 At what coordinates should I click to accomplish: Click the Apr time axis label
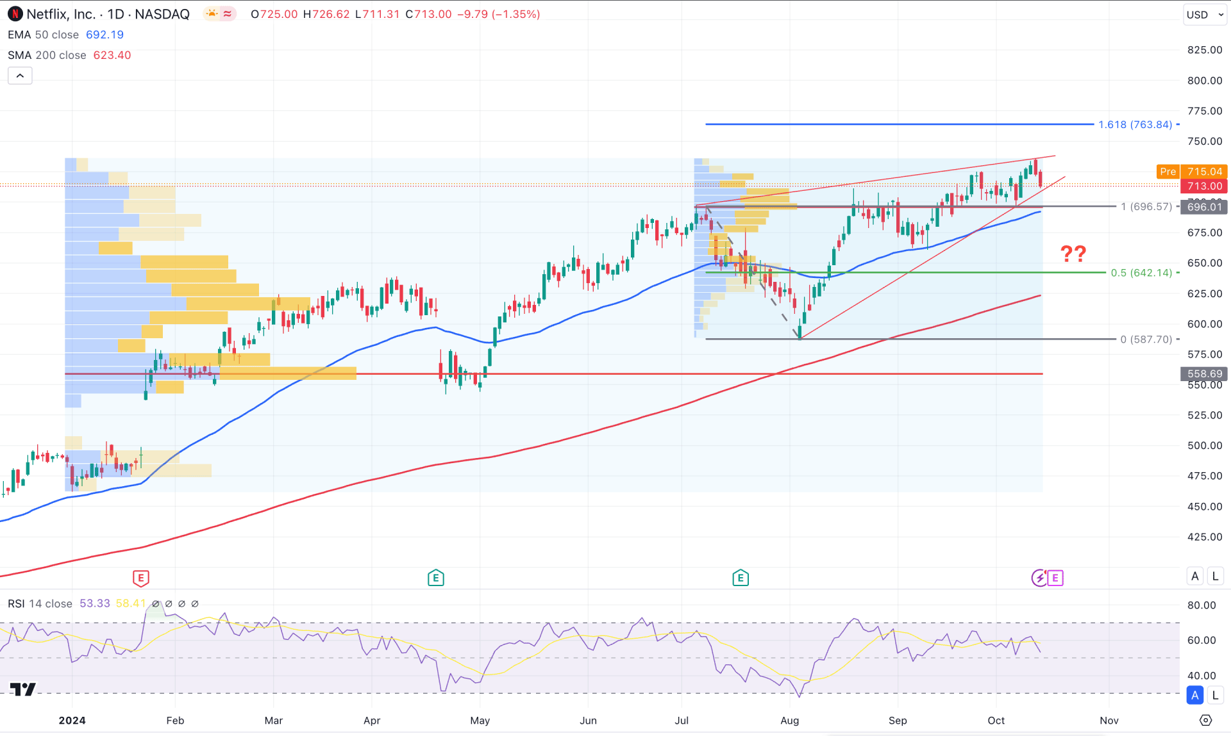pyautogui.click(x=372, y=721)
